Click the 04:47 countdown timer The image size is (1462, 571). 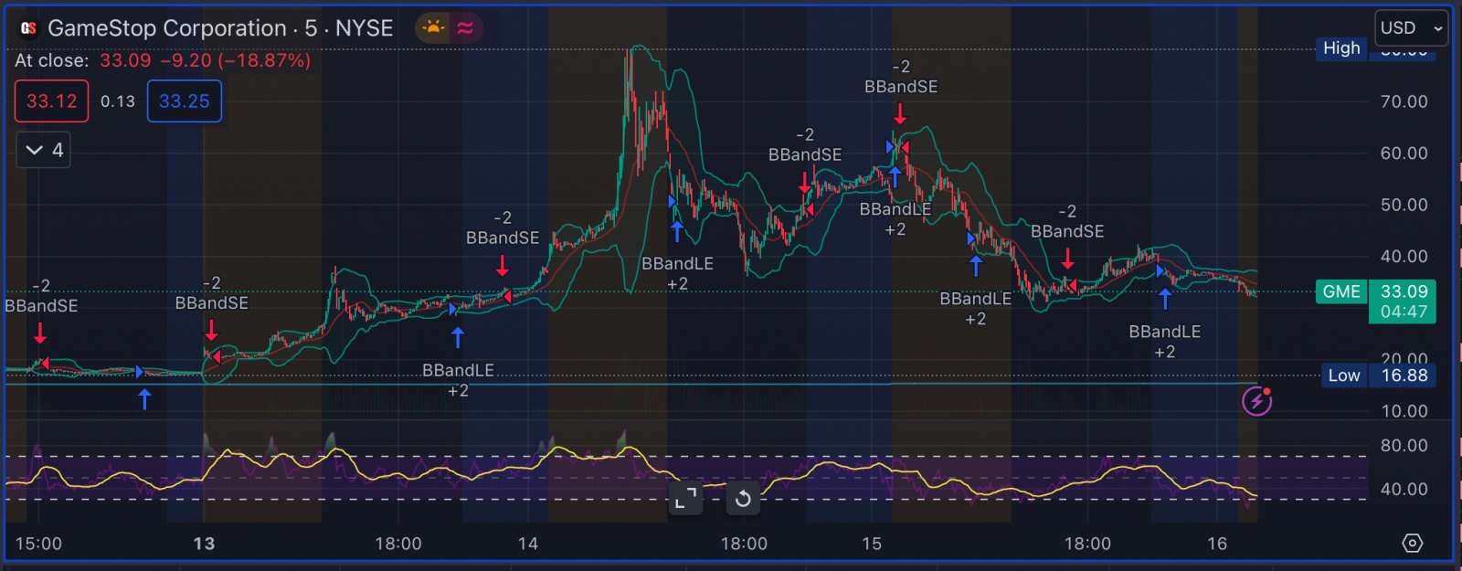pos(1404,312)
